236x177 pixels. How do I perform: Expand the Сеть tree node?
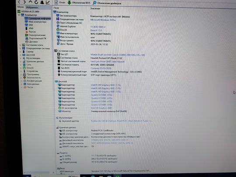pos(21,65)
